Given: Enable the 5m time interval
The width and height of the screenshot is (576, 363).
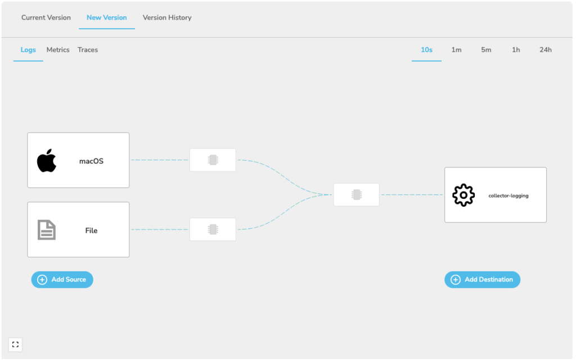Looking at the screenshot, I should 486,49.
